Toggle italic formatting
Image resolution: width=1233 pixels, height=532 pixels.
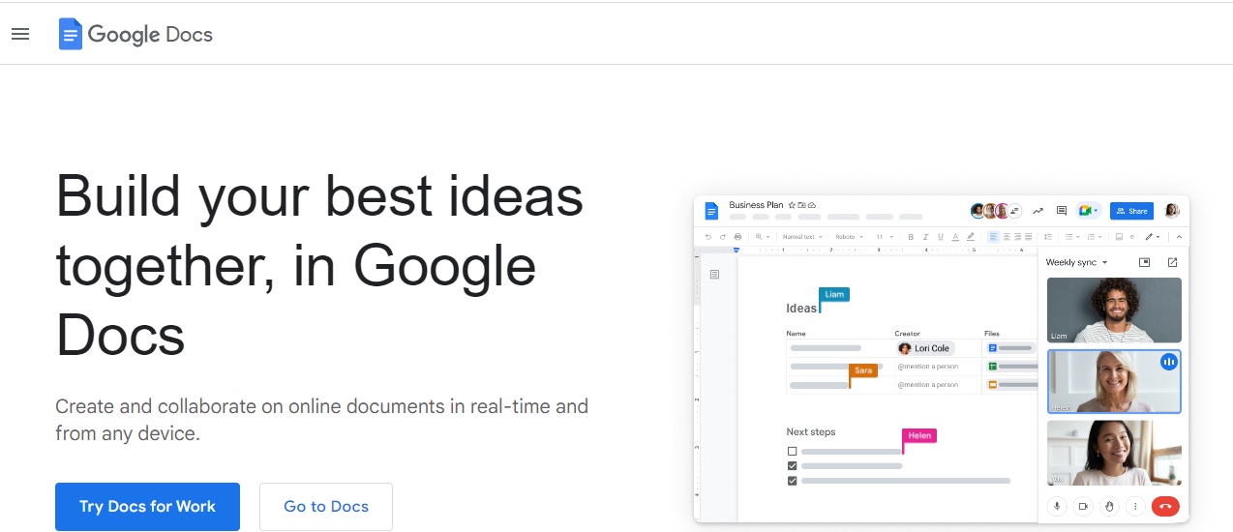click(925, 237)
